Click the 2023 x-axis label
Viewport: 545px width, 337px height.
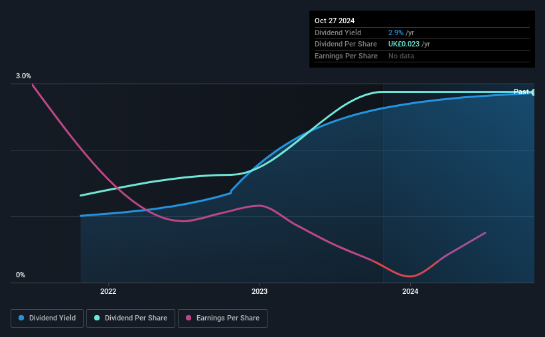(260, 291)
